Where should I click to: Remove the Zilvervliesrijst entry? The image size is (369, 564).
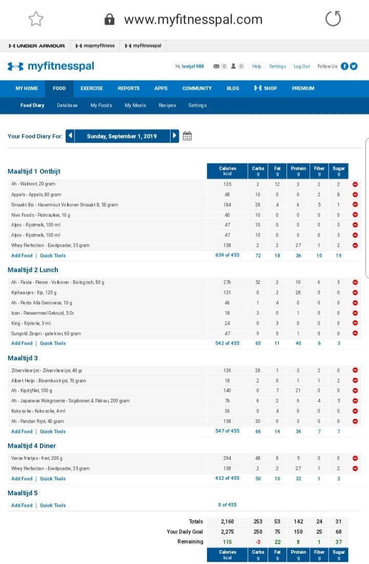coord(355,370)
